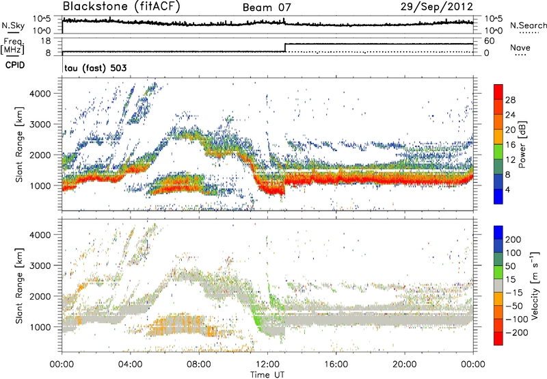
Task: Click the "Time UT" axis label
Action: [x=267, y=375]
